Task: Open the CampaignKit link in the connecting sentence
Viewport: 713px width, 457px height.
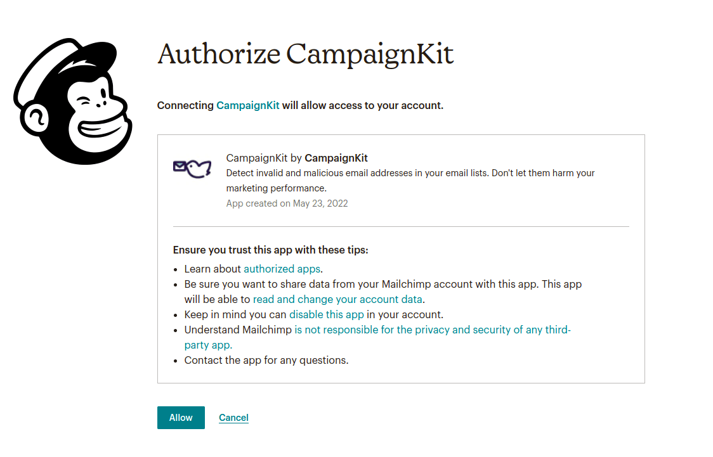Action: [x=248, y=105]
